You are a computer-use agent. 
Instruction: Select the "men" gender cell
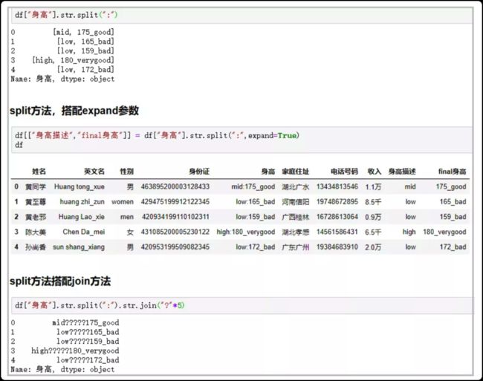coord(127,217)
